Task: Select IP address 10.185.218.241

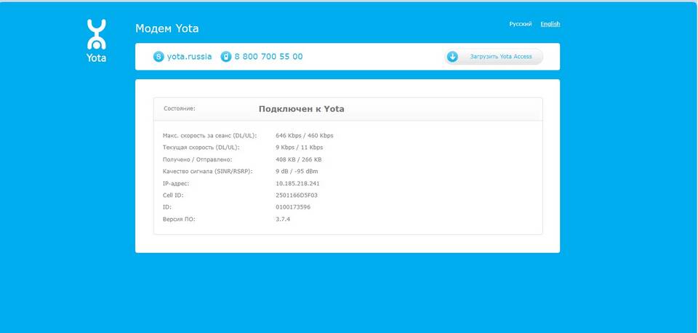Action: pyautogui.click(x=298, y=183)
